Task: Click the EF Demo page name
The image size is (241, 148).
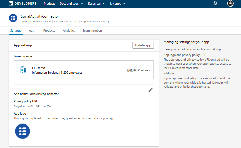Action: (39, 68)
